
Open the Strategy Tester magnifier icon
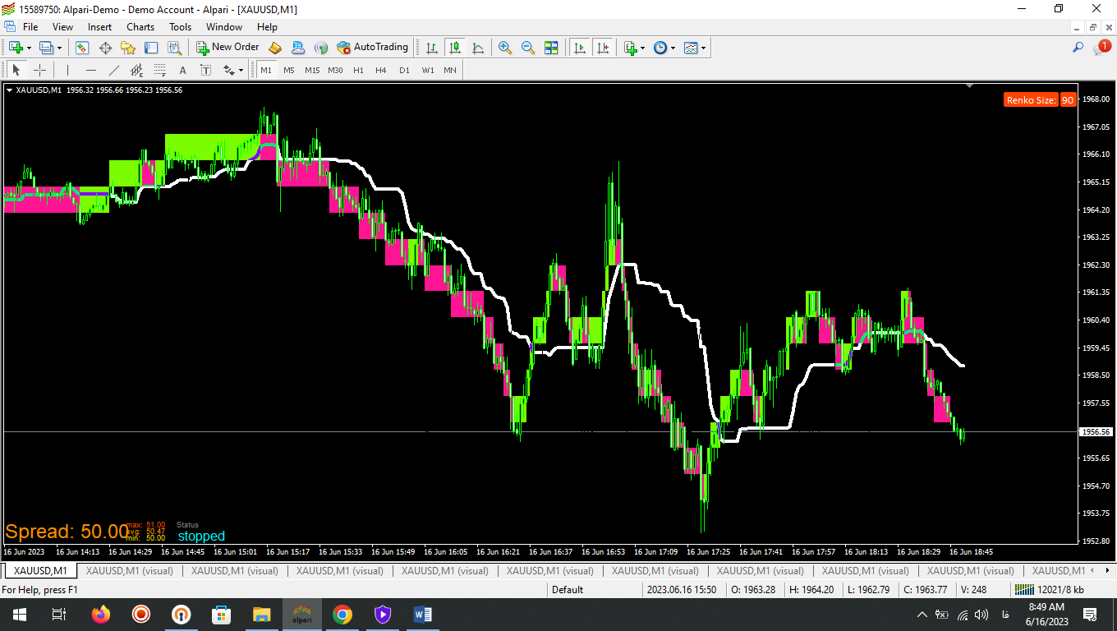tap(174, 48)
